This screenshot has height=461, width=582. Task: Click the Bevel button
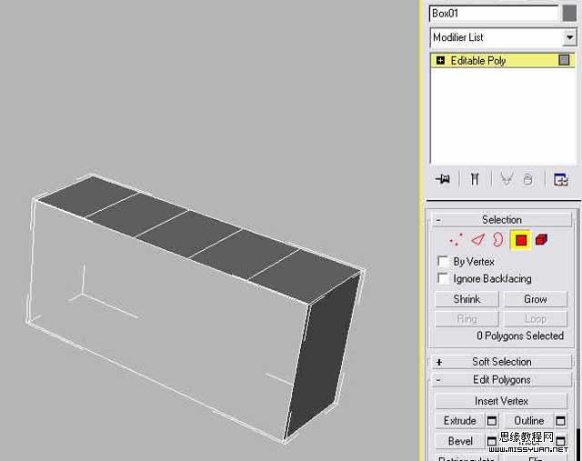(460, 441)
